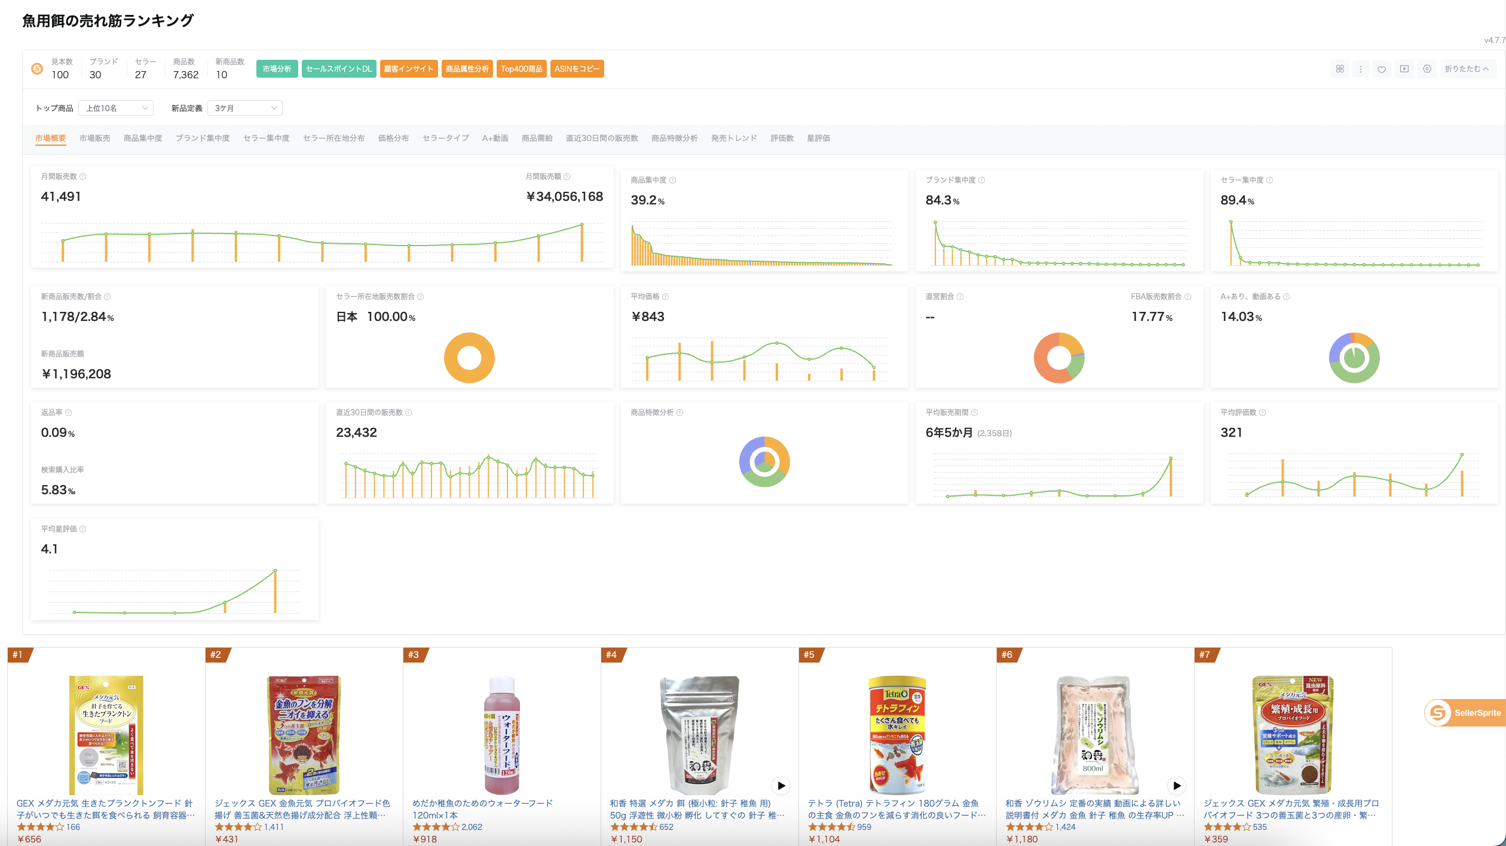The width and height of the screenshot is (1506, 846).
Task: Open the 新品定義 3ケ月 dropdown
Action: point(245,108)
